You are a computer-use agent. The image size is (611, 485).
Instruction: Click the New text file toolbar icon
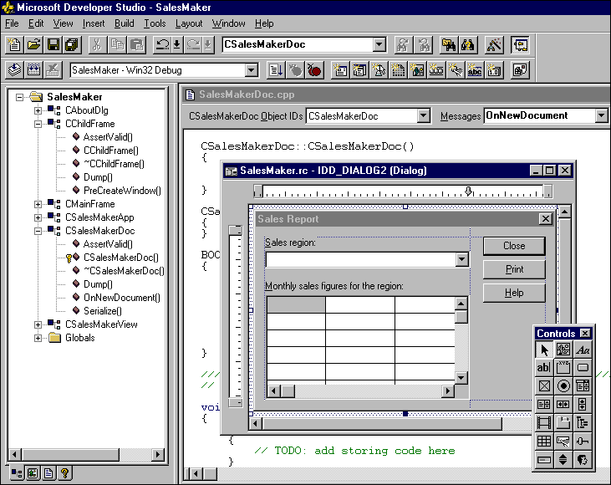tap(14, 45)
